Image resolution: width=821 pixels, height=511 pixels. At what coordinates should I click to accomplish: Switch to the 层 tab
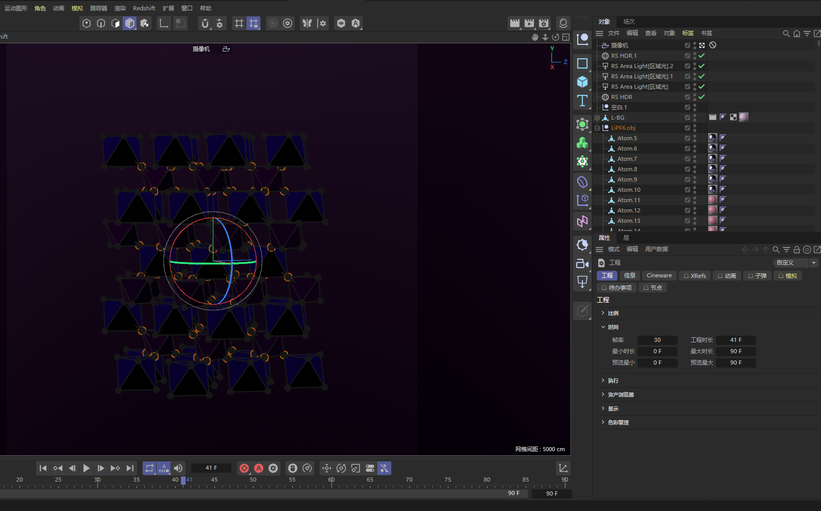pyautogui.click(x=626, y=238)
